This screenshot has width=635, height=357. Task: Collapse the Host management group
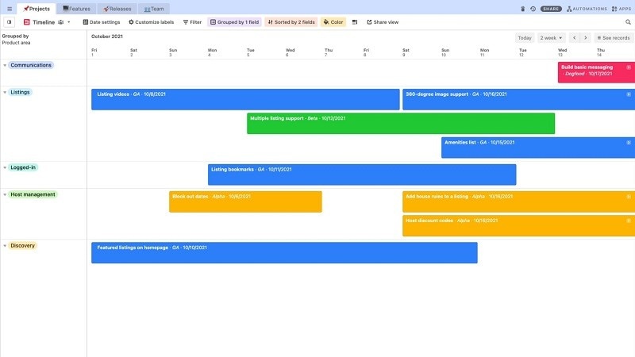(x=5, y=194)
